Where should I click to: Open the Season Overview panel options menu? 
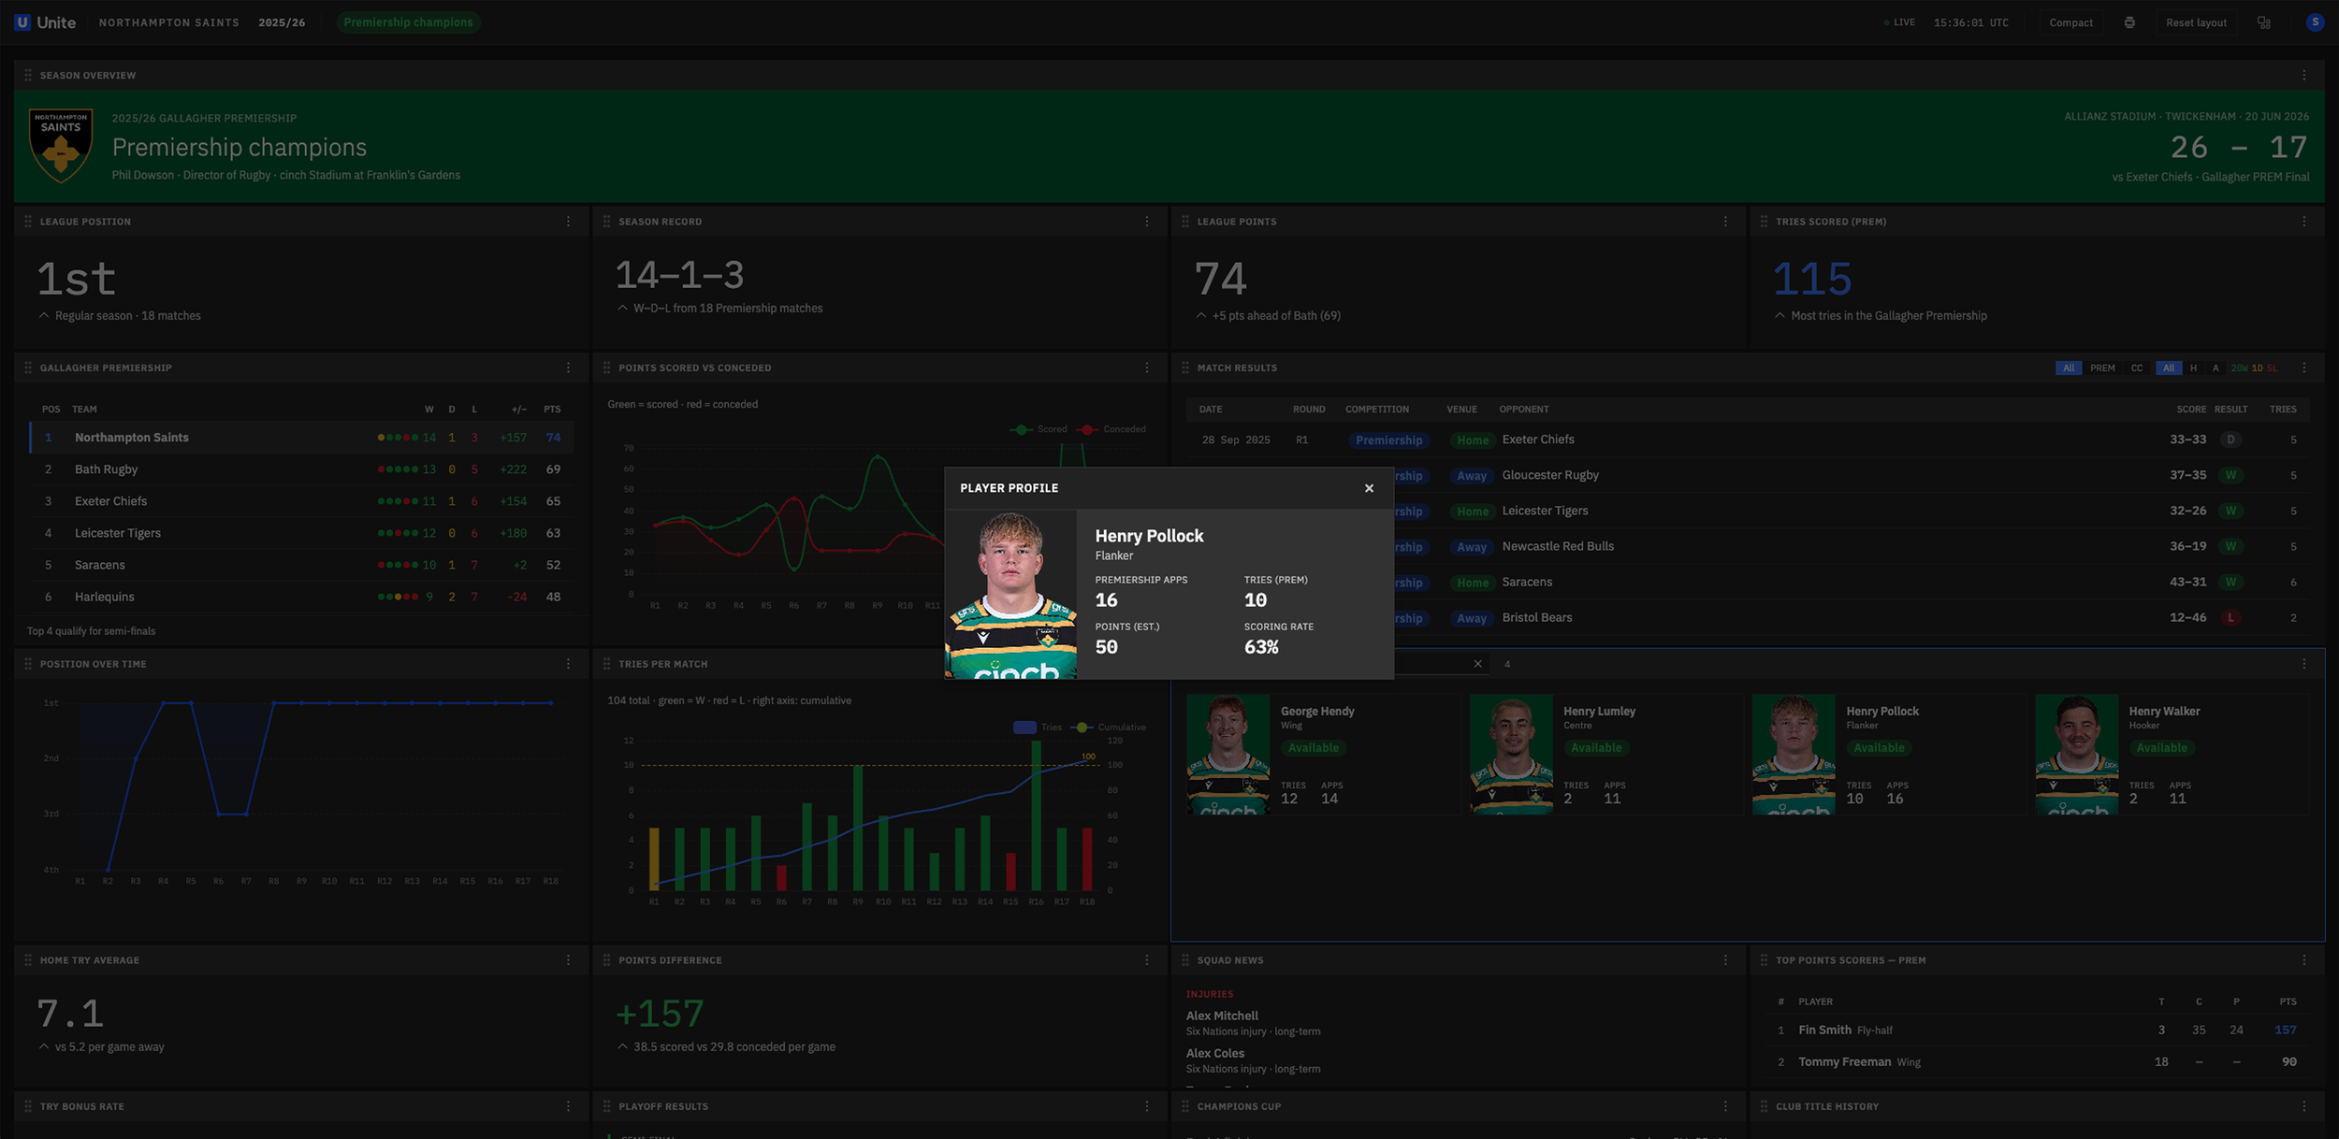click(2304, 75)
